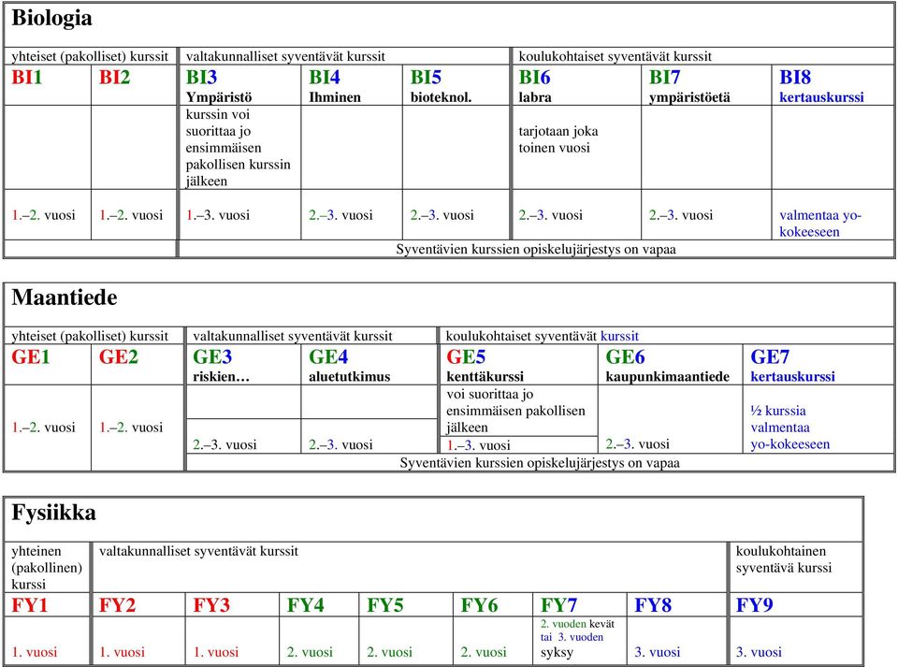Image resolution: width=898 pixels, height=667 pixels.
Task: Click the 'koulukohtaiset syventävät kurssit' header in Biologia
Action: pos(616,57)
